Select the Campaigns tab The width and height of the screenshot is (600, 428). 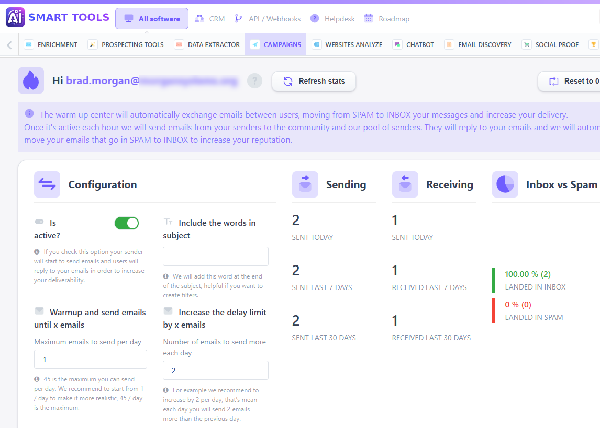tap(276, 44)
